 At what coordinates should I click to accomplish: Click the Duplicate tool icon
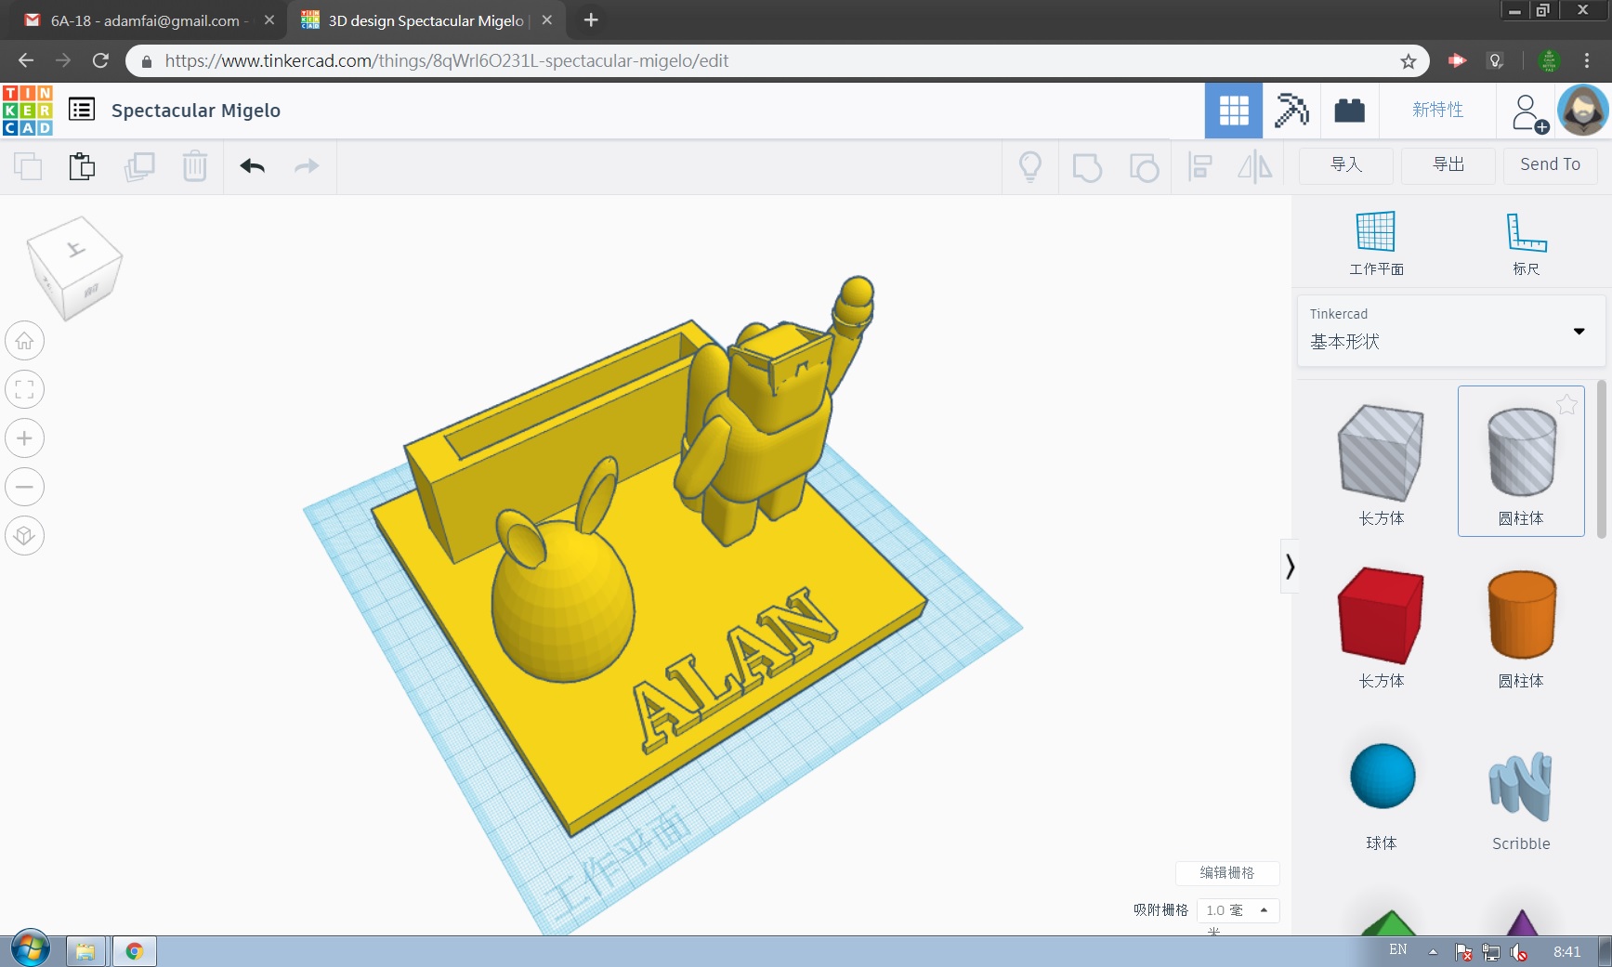139,166
